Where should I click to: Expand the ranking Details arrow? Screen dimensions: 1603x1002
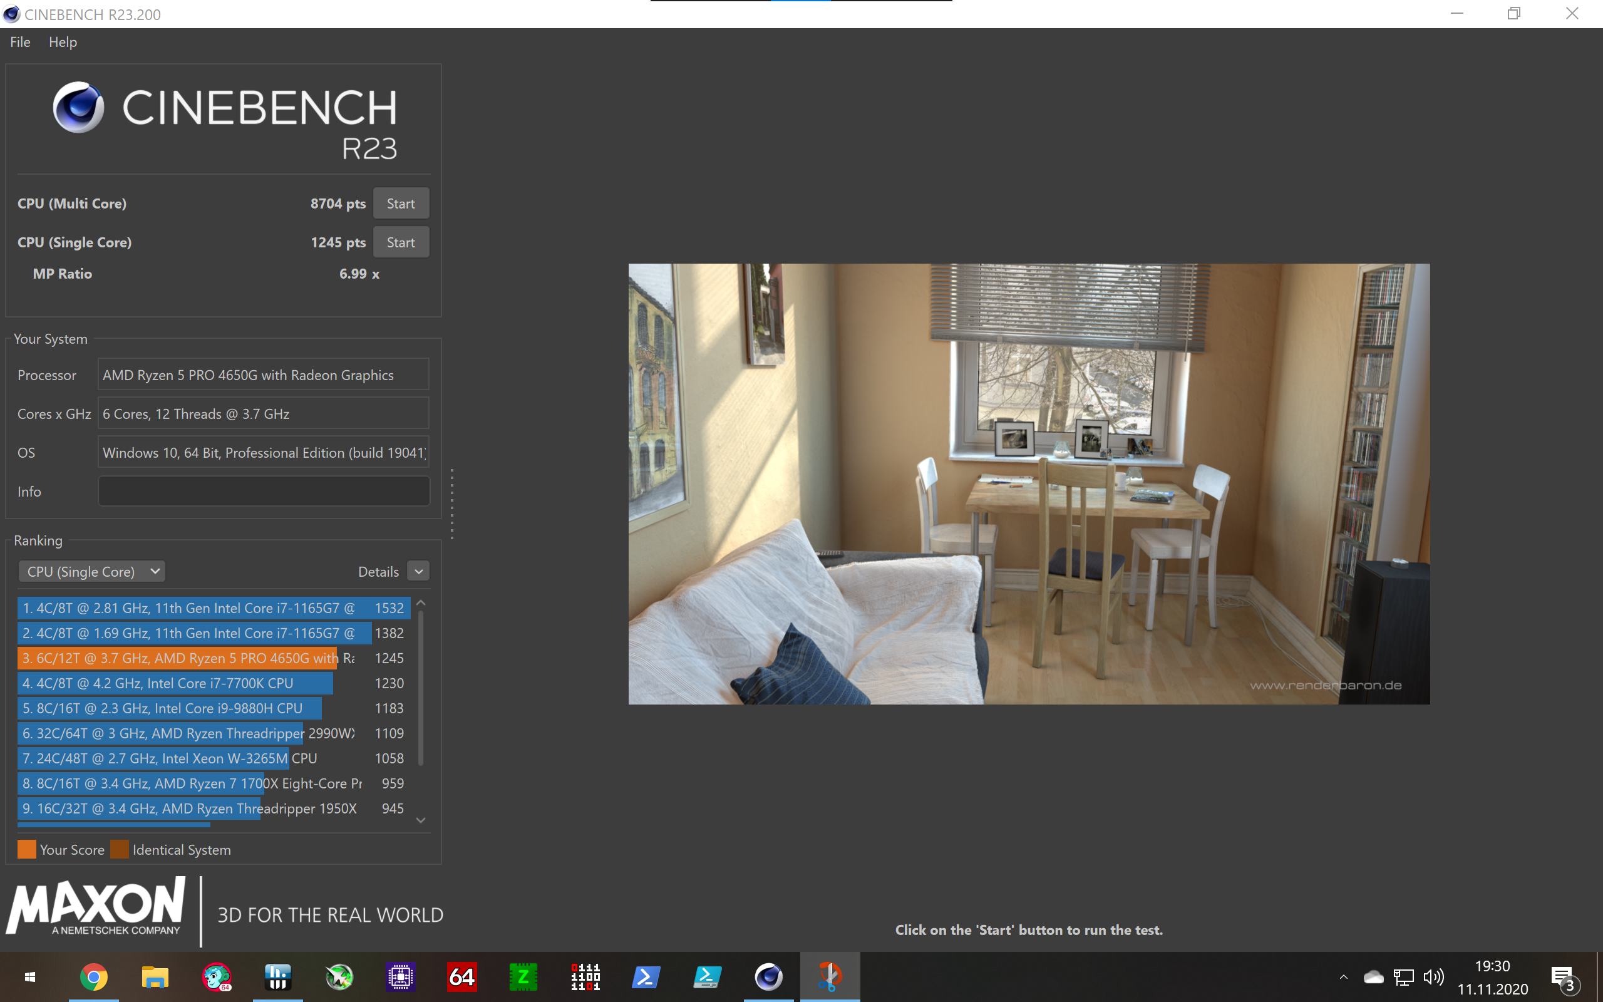419,571
